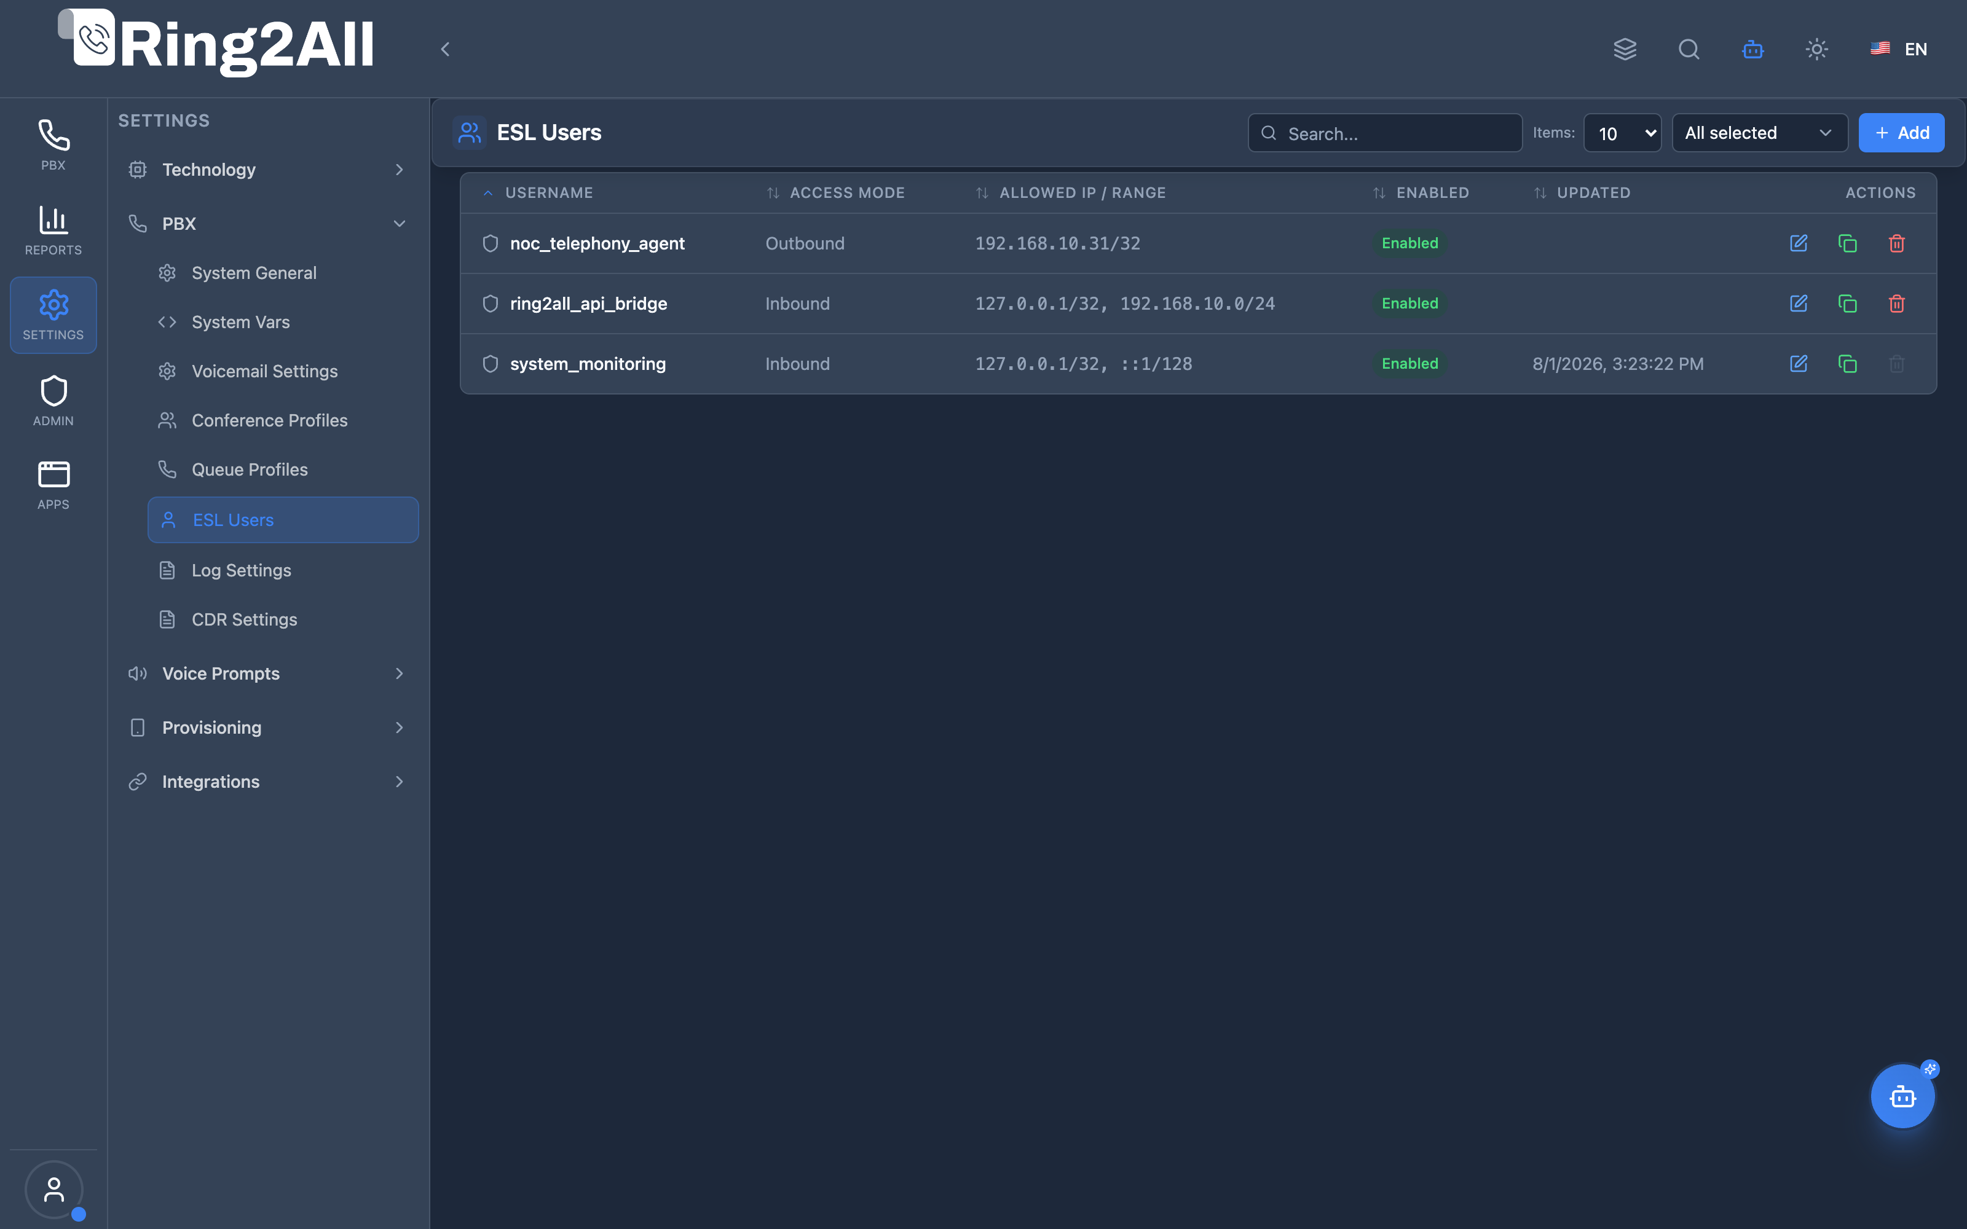
Task: Delete the ring2all_api_bridge user
Action: tap(1896, 303)
